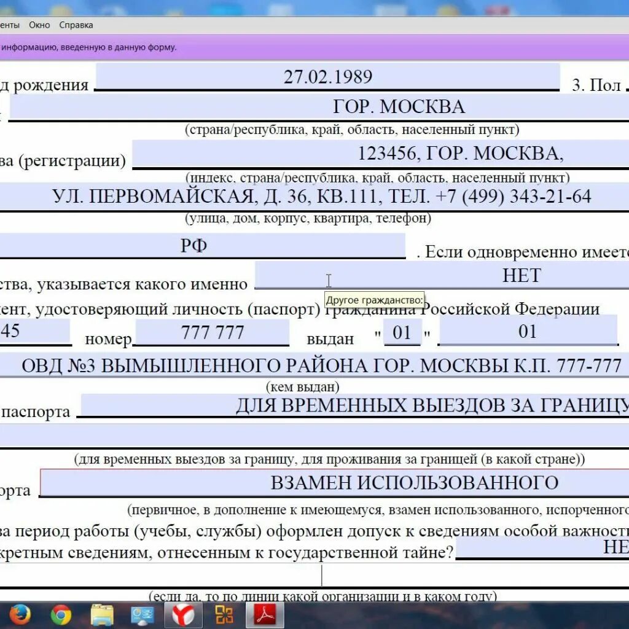The image size is (629, 629).
Task: Open the Окно menu
Action: tap(39, 25)
